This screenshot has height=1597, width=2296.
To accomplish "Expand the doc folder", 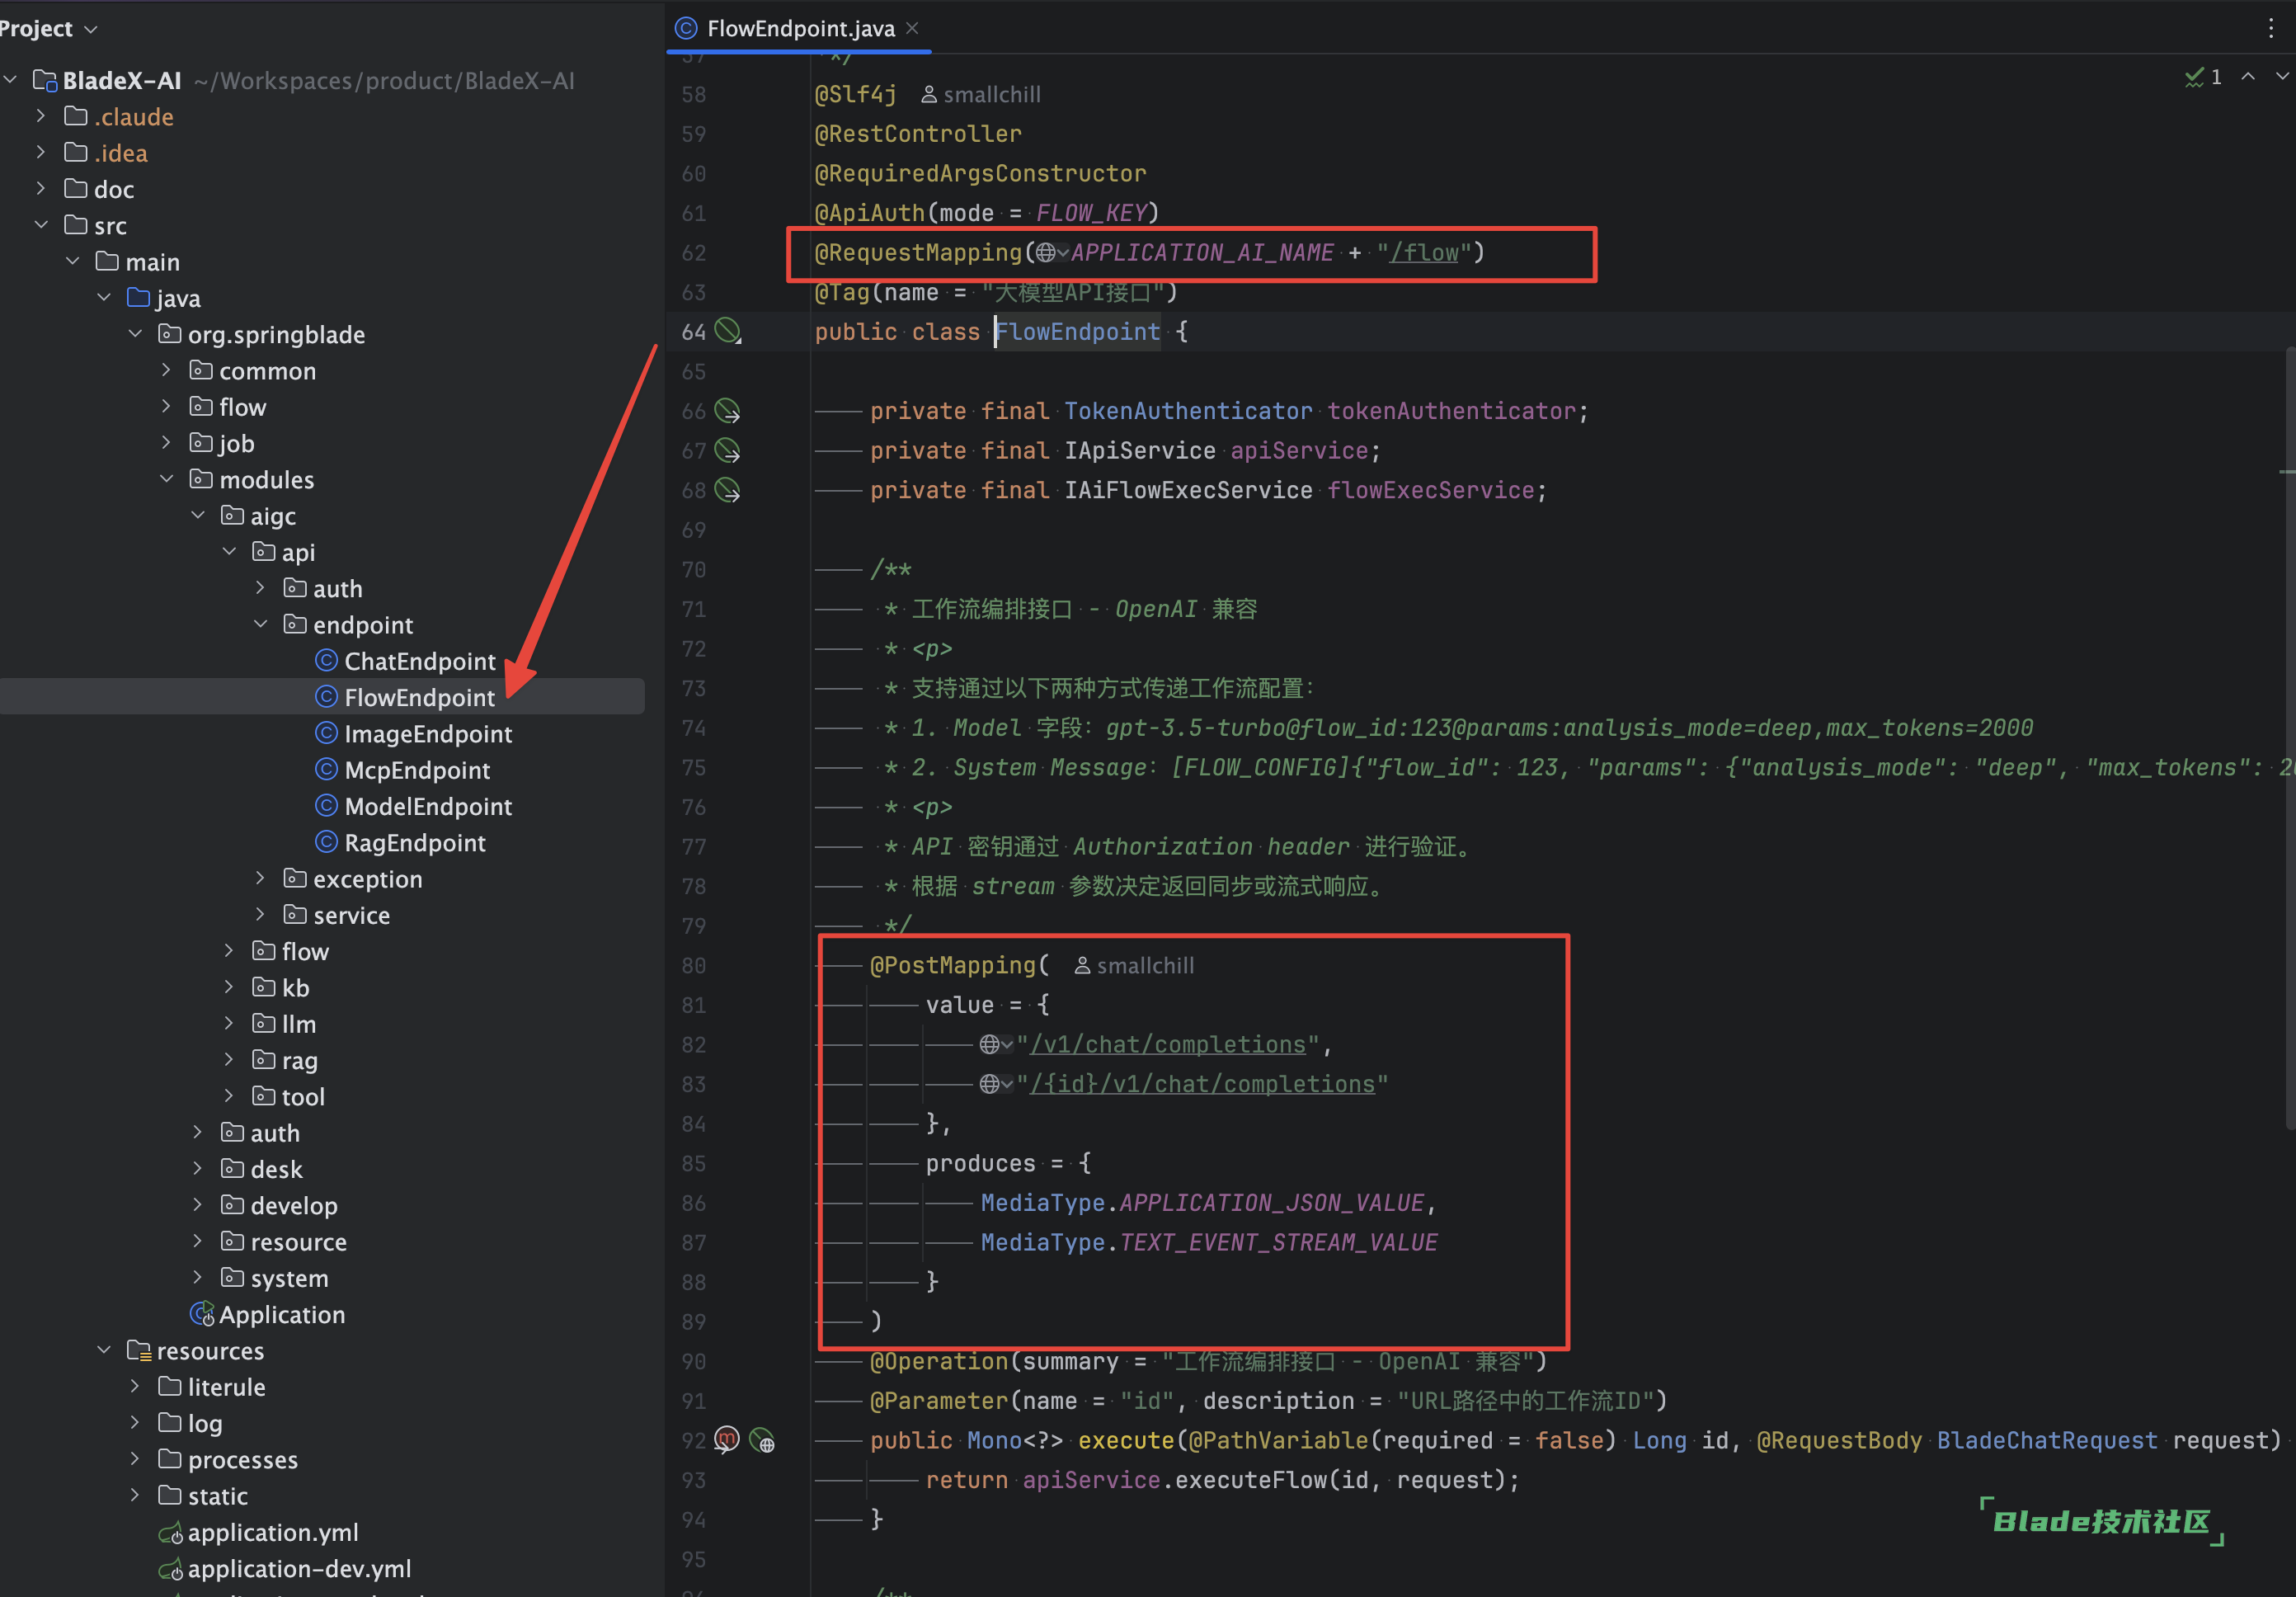I will 41,188.
